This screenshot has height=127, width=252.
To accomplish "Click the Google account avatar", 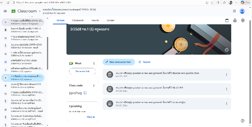I will click(242, 11).
